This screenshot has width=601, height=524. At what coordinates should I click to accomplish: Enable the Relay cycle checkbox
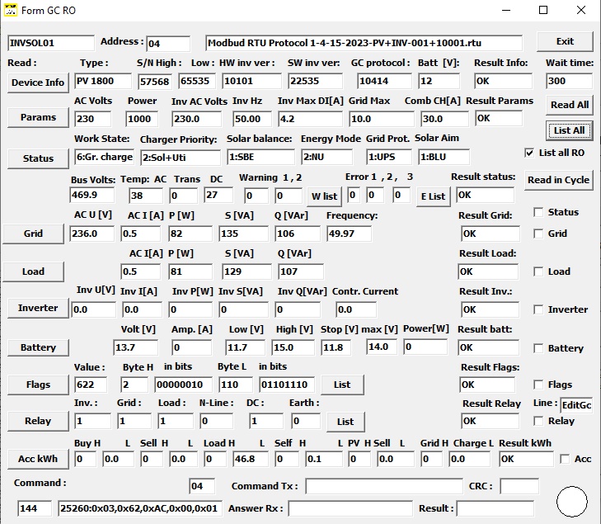[538, 421]
